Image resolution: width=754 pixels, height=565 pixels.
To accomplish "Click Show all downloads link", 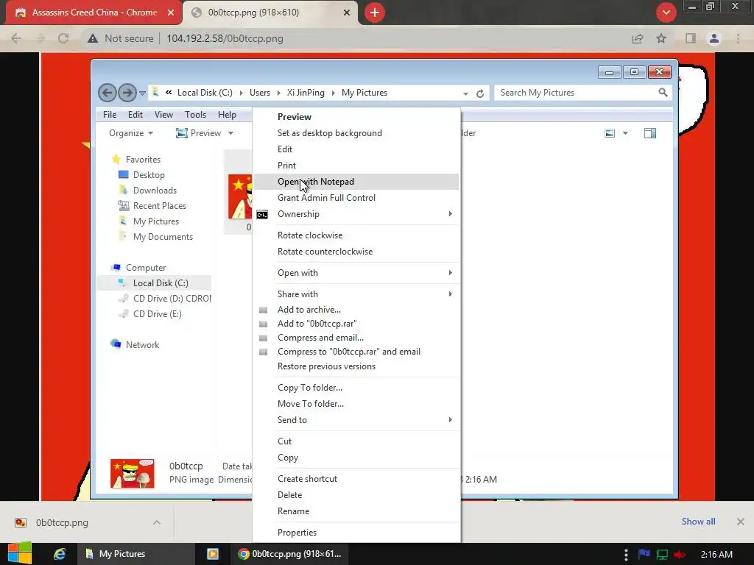I will point(698,522).
